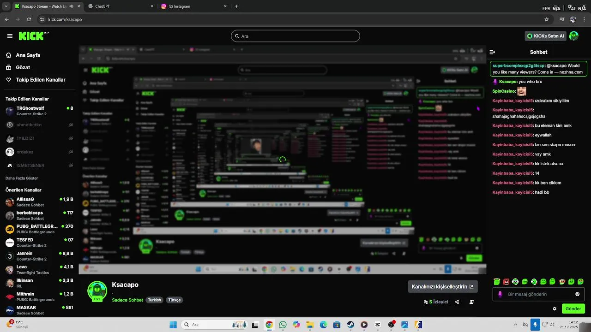591x332 pixels.
Task: Open Jahrein recommended channel
Action: 39,256
